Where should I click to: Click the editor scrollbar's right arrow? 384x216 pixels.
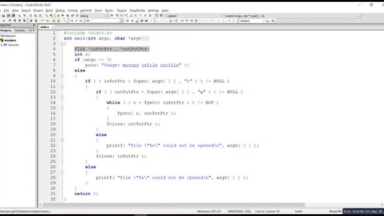click(x=382, y=205)
